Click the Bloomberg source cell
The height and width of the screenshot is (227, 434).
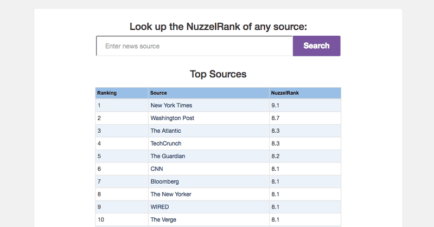209,181
